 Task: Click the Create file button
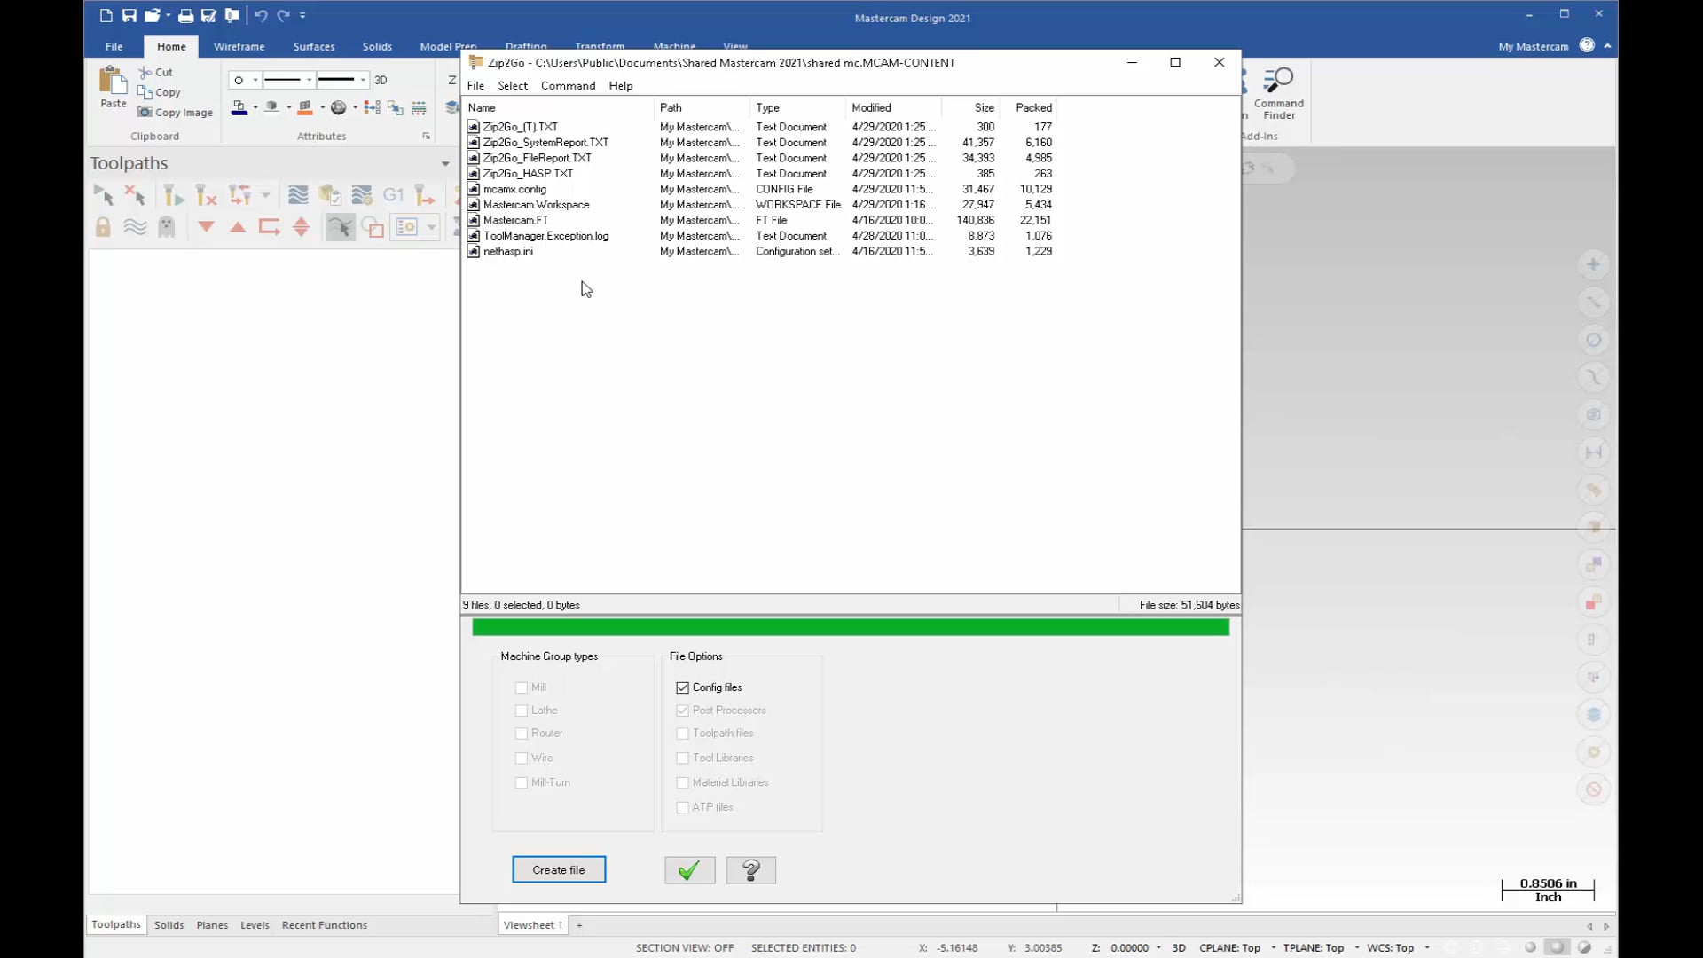point(558,869)
